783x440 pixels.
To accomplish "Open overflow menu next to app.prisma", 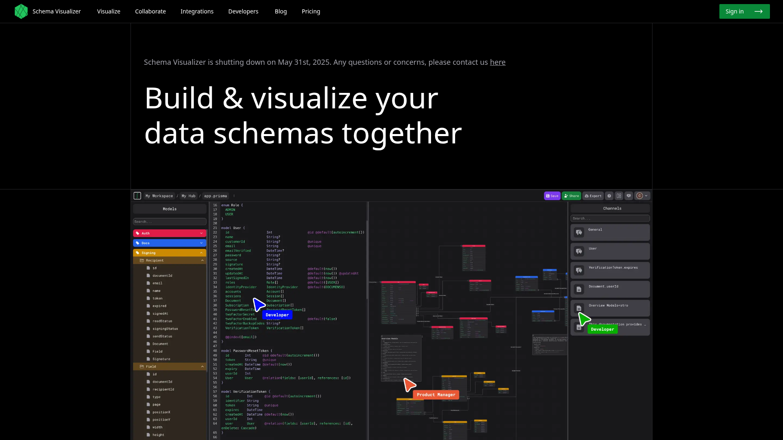I will click(234, 196).
